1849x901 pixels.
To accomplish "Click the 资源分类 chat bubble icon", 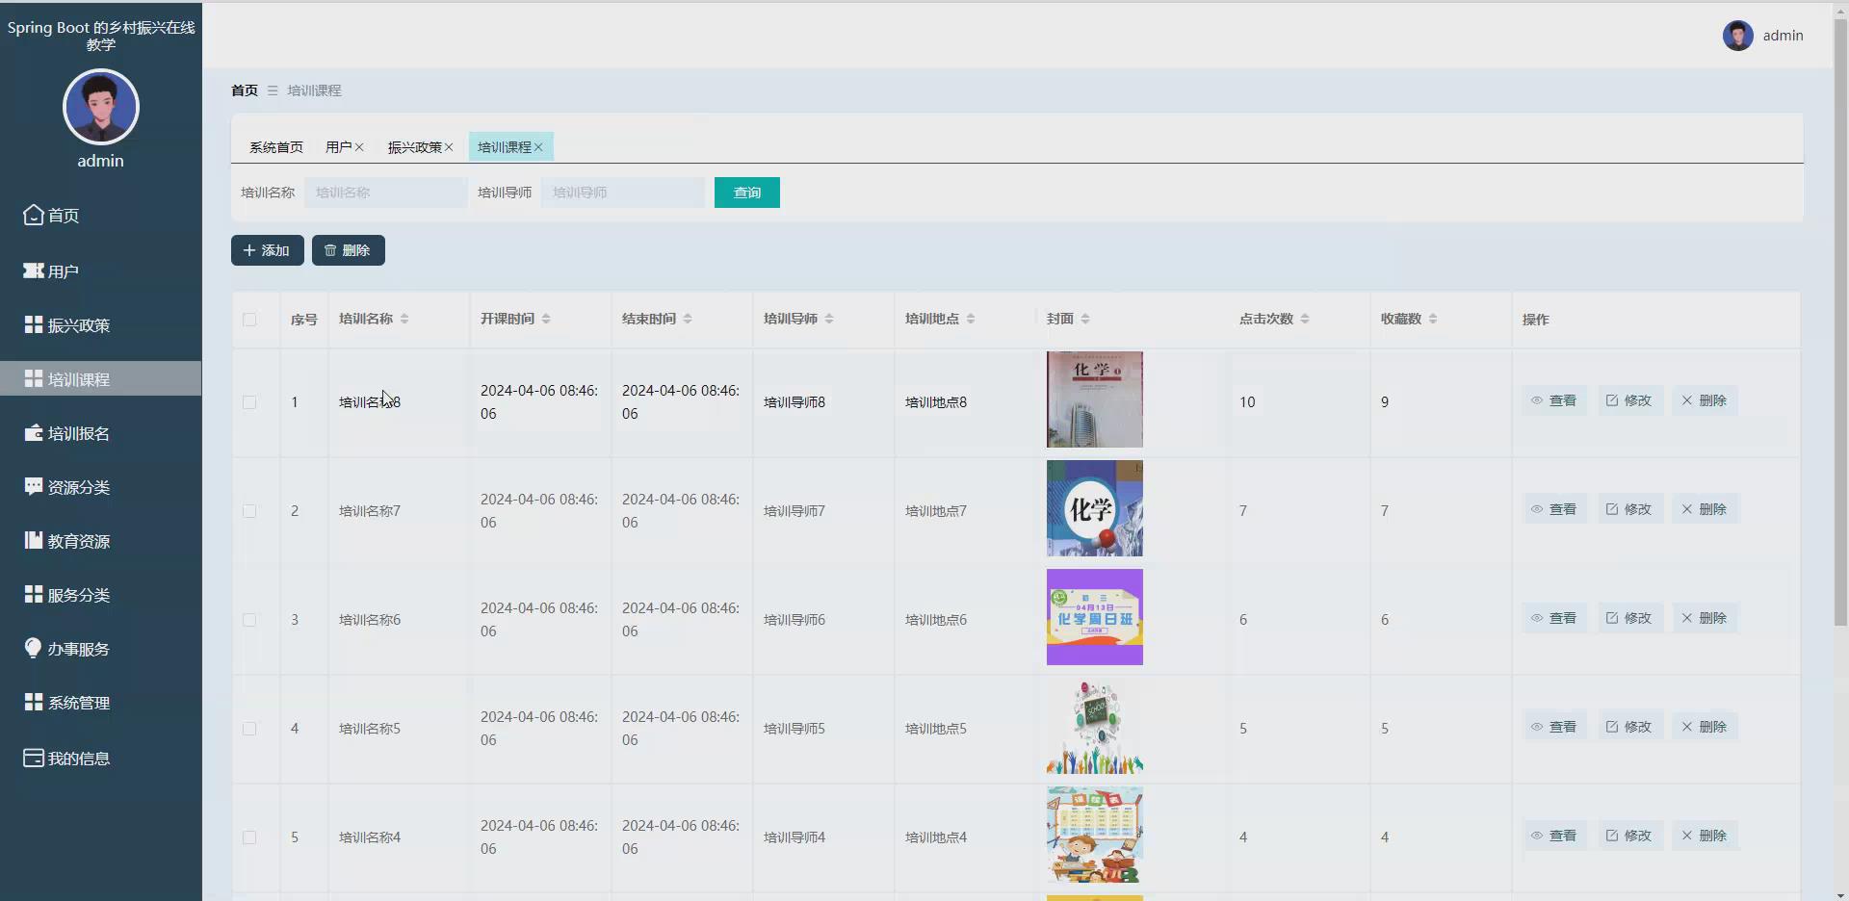I will tap(34, 487).
